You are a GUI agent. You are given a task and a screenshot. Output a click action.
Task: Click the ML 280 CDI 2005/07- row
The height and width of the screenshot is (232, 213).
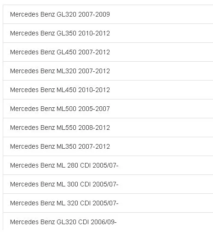pos(108,165)
